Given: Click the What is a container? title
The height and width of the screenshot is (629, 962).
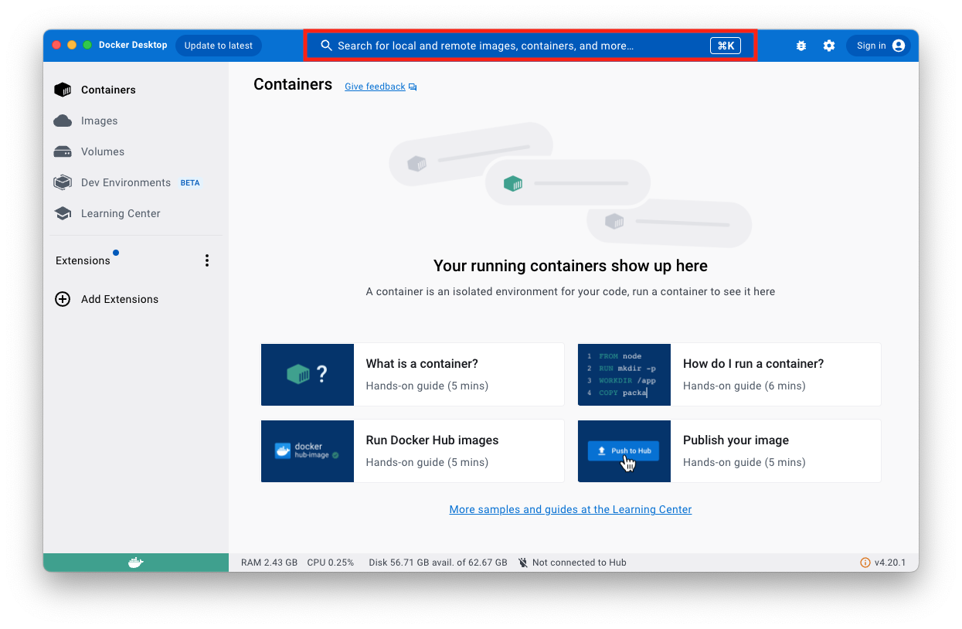Looking at the screenshot, I should pyautogui.click(x=422, y=363).
